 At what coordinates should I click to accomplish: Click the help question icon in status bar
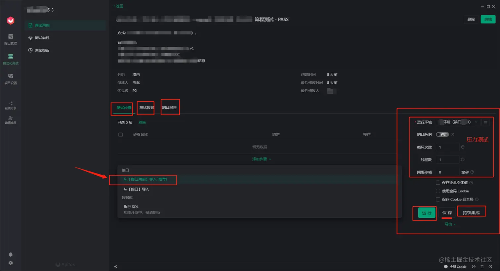click(x=490, y=267)
